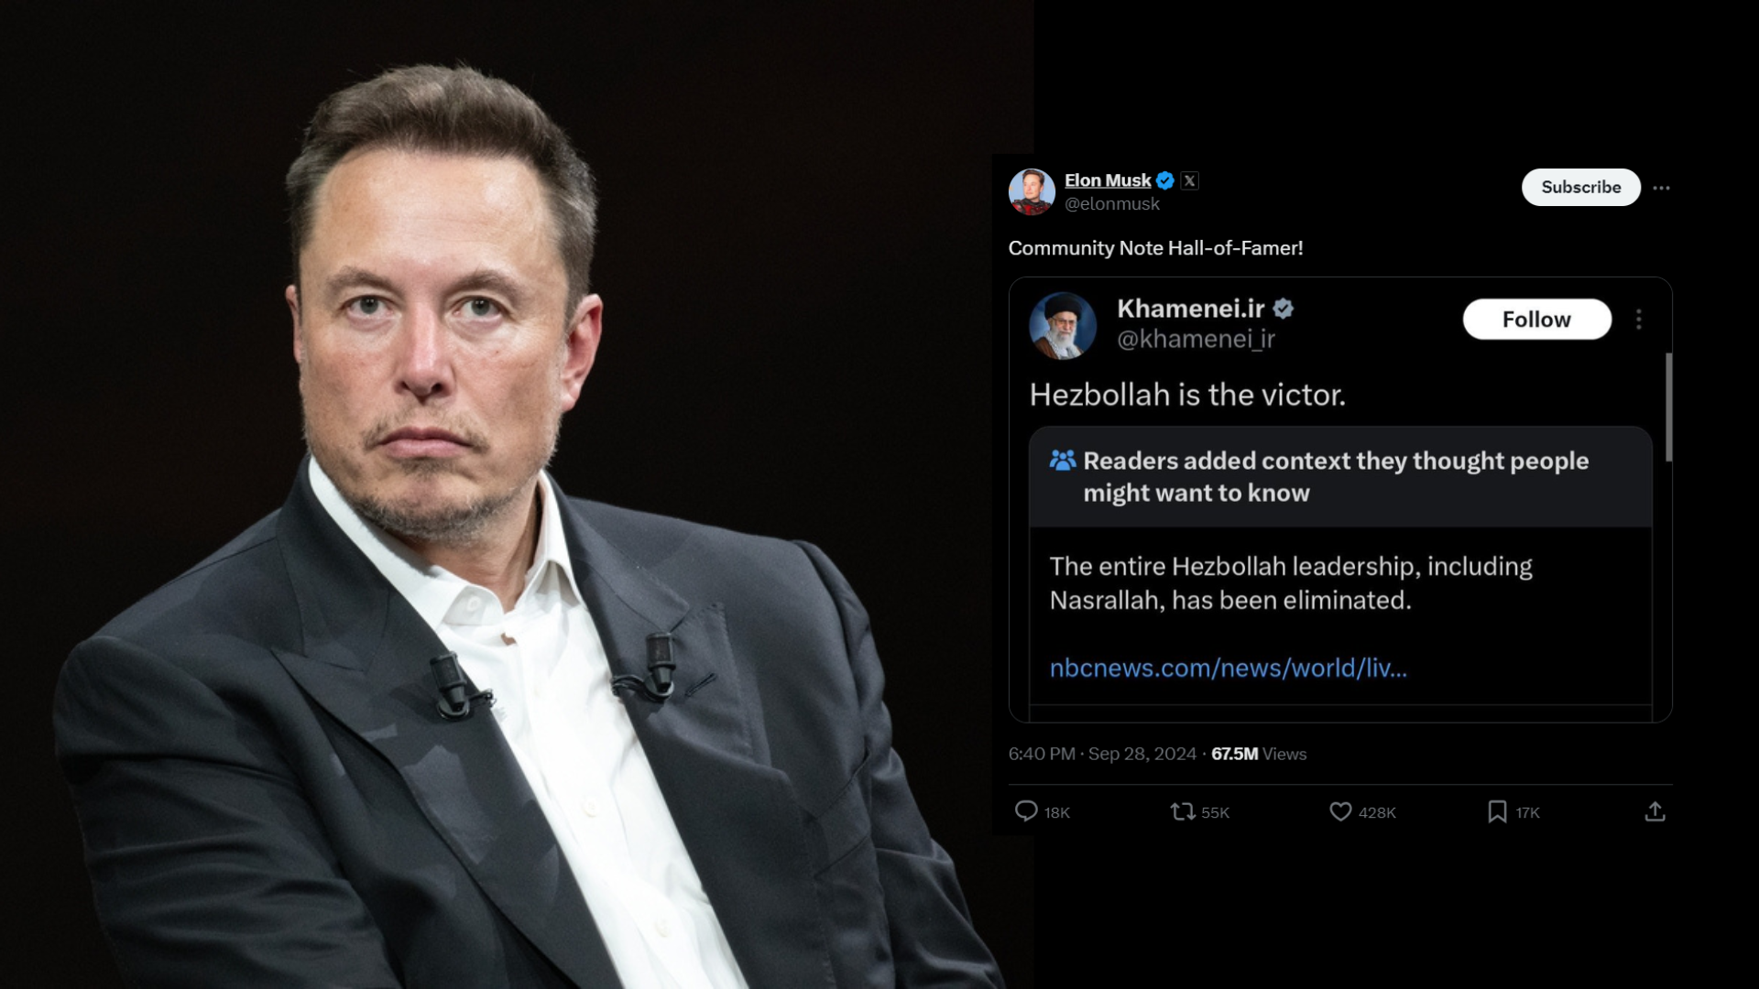
Task: Click the 67.5M Views count
Action: 1234,754
